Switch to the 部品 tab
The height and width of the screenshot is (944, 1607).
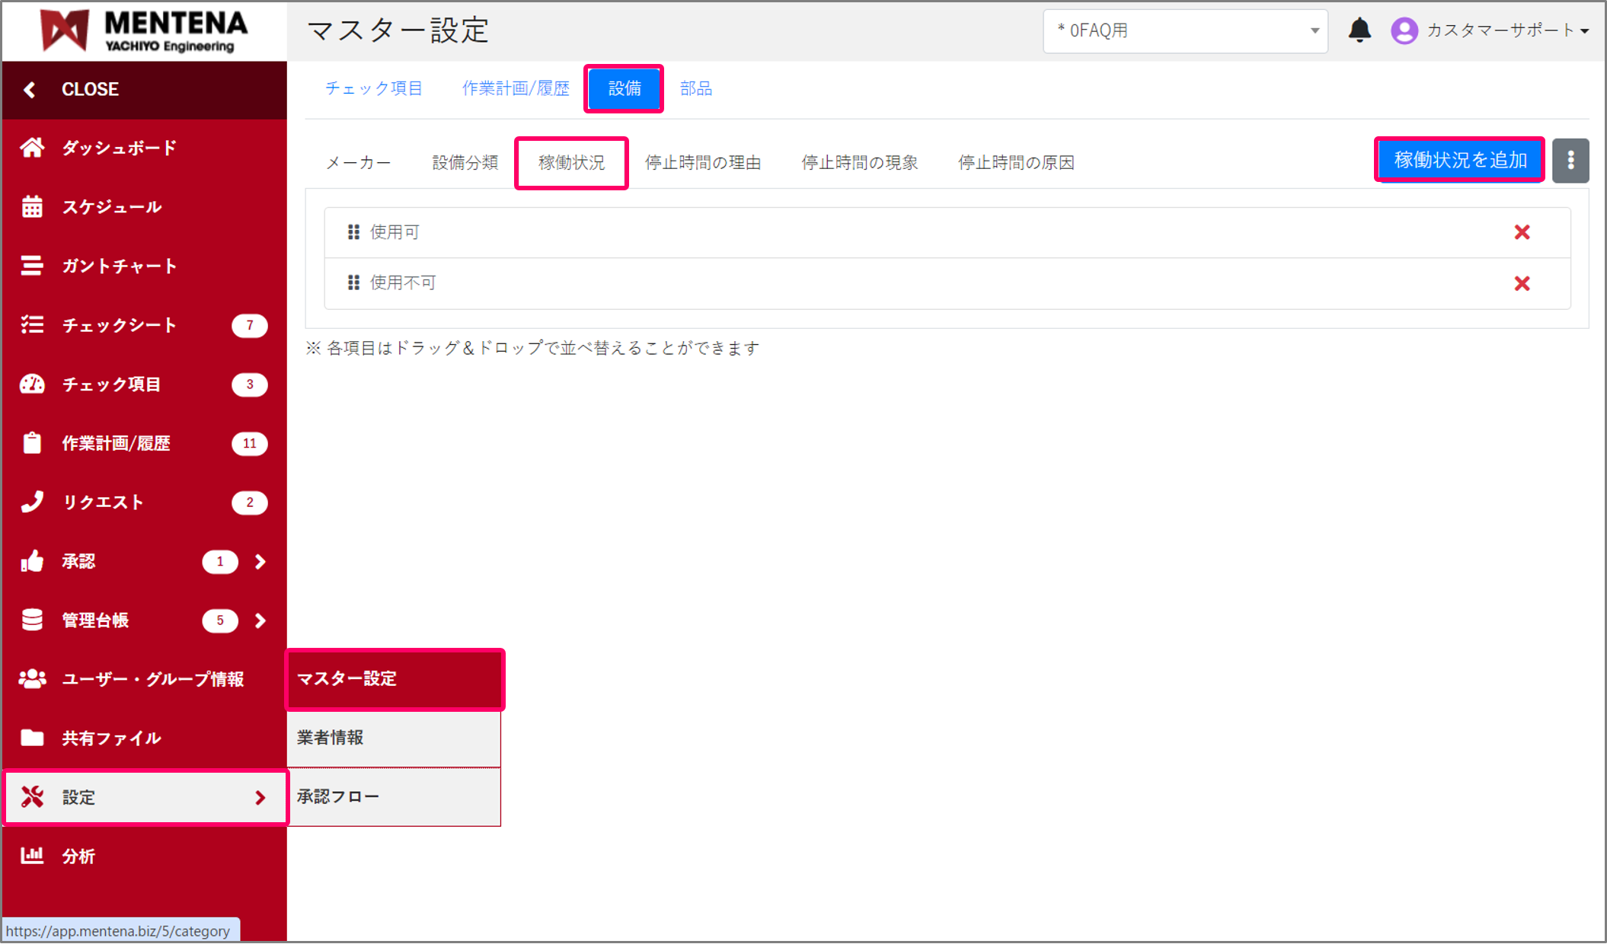pos(695,88)
